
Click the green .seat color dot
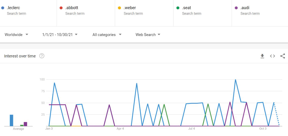[178, 8]
